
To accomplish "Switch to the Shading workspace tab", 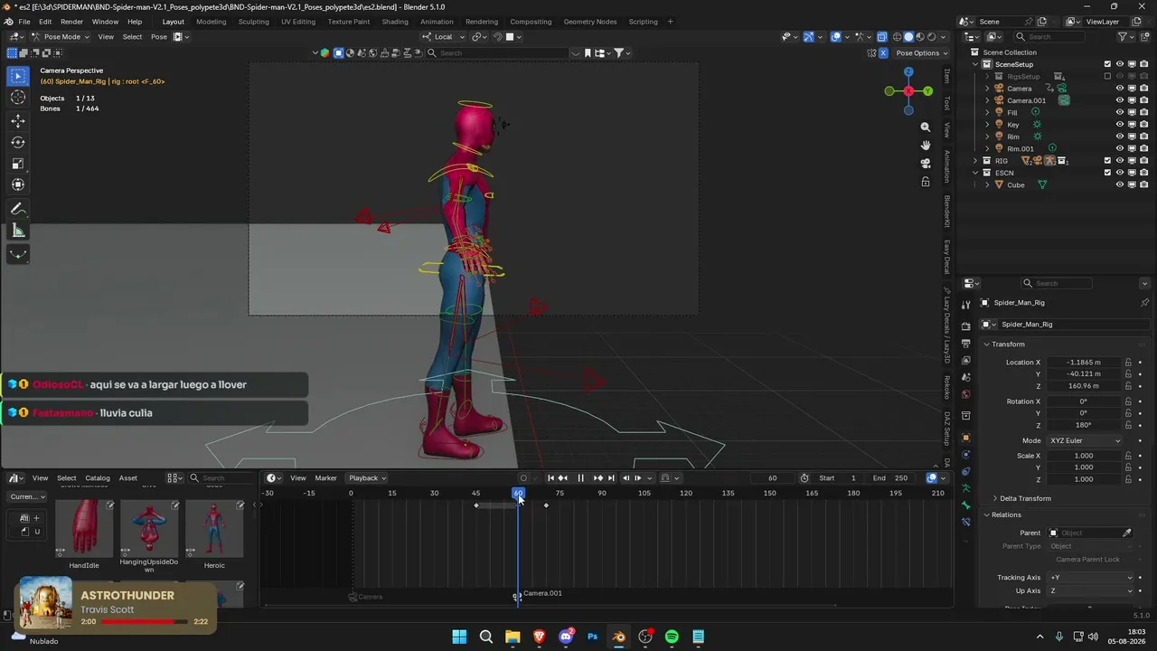I will tap(395, 22).
